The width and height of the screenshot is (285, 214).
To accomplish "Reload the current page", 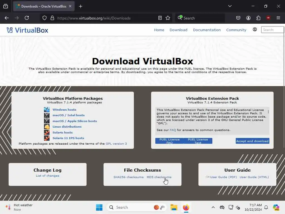I will [x=27, y=18].
